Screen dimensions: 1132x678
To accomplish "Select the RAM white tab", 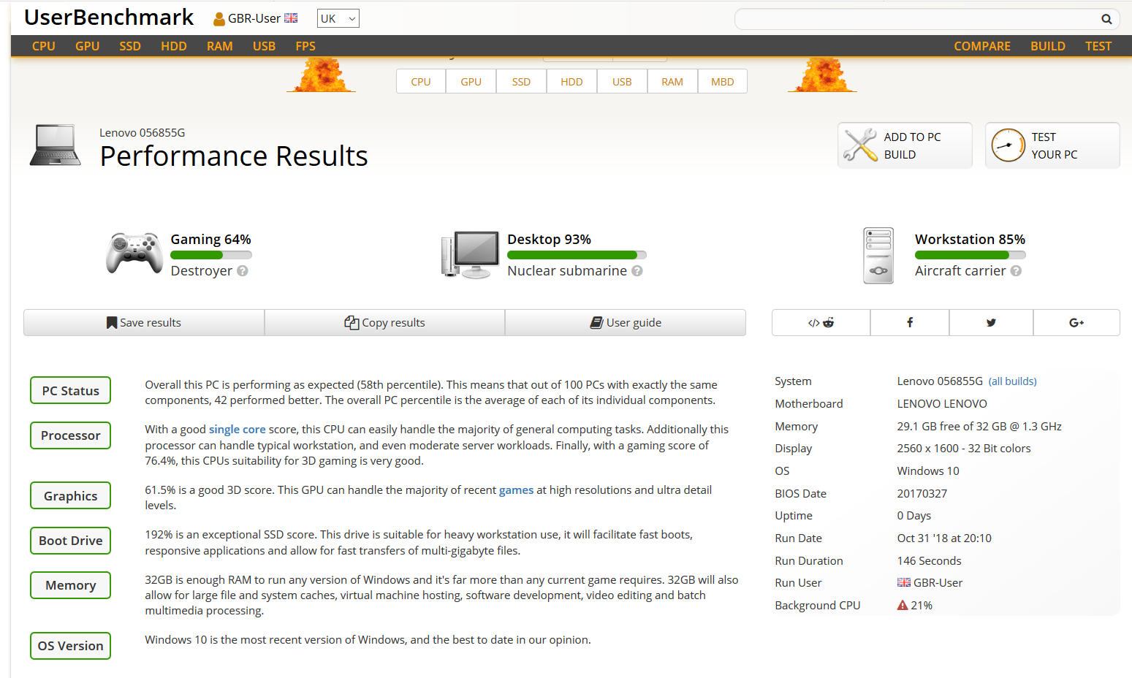I will pyautogui.click(x=672, y=82).
